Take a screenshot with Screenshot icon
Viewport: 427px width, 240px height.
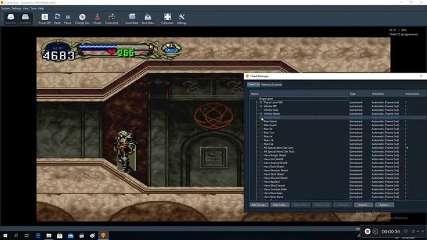111,19
